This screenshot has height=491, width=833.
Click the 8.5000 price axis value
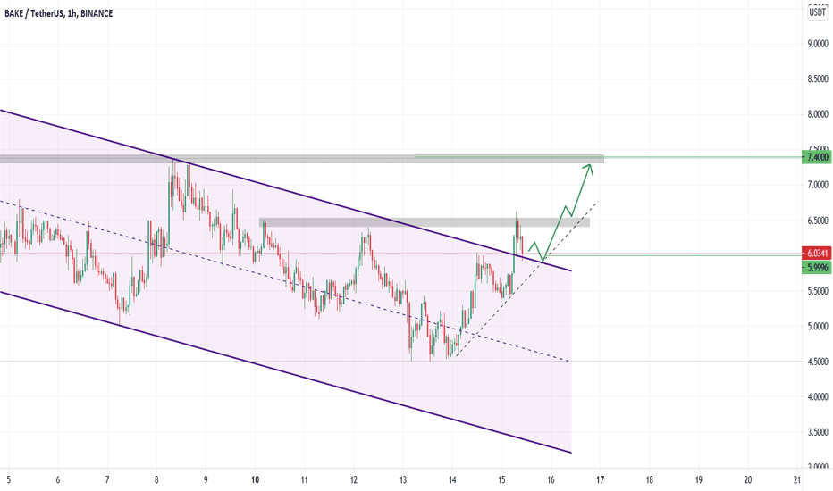(818, 79)
